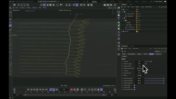Open the viewport Cameras menu
This screenshot has width=176, height=99.
pyautogui.click(x=22, y=8)
